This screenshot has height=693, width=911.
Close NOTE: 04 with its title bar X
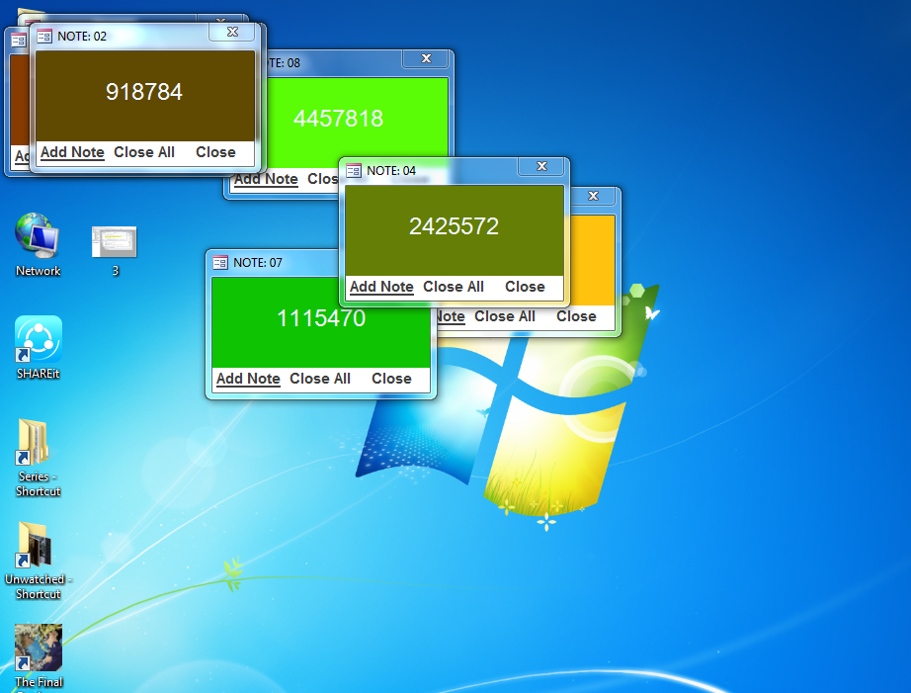click(x=541, y=166)
